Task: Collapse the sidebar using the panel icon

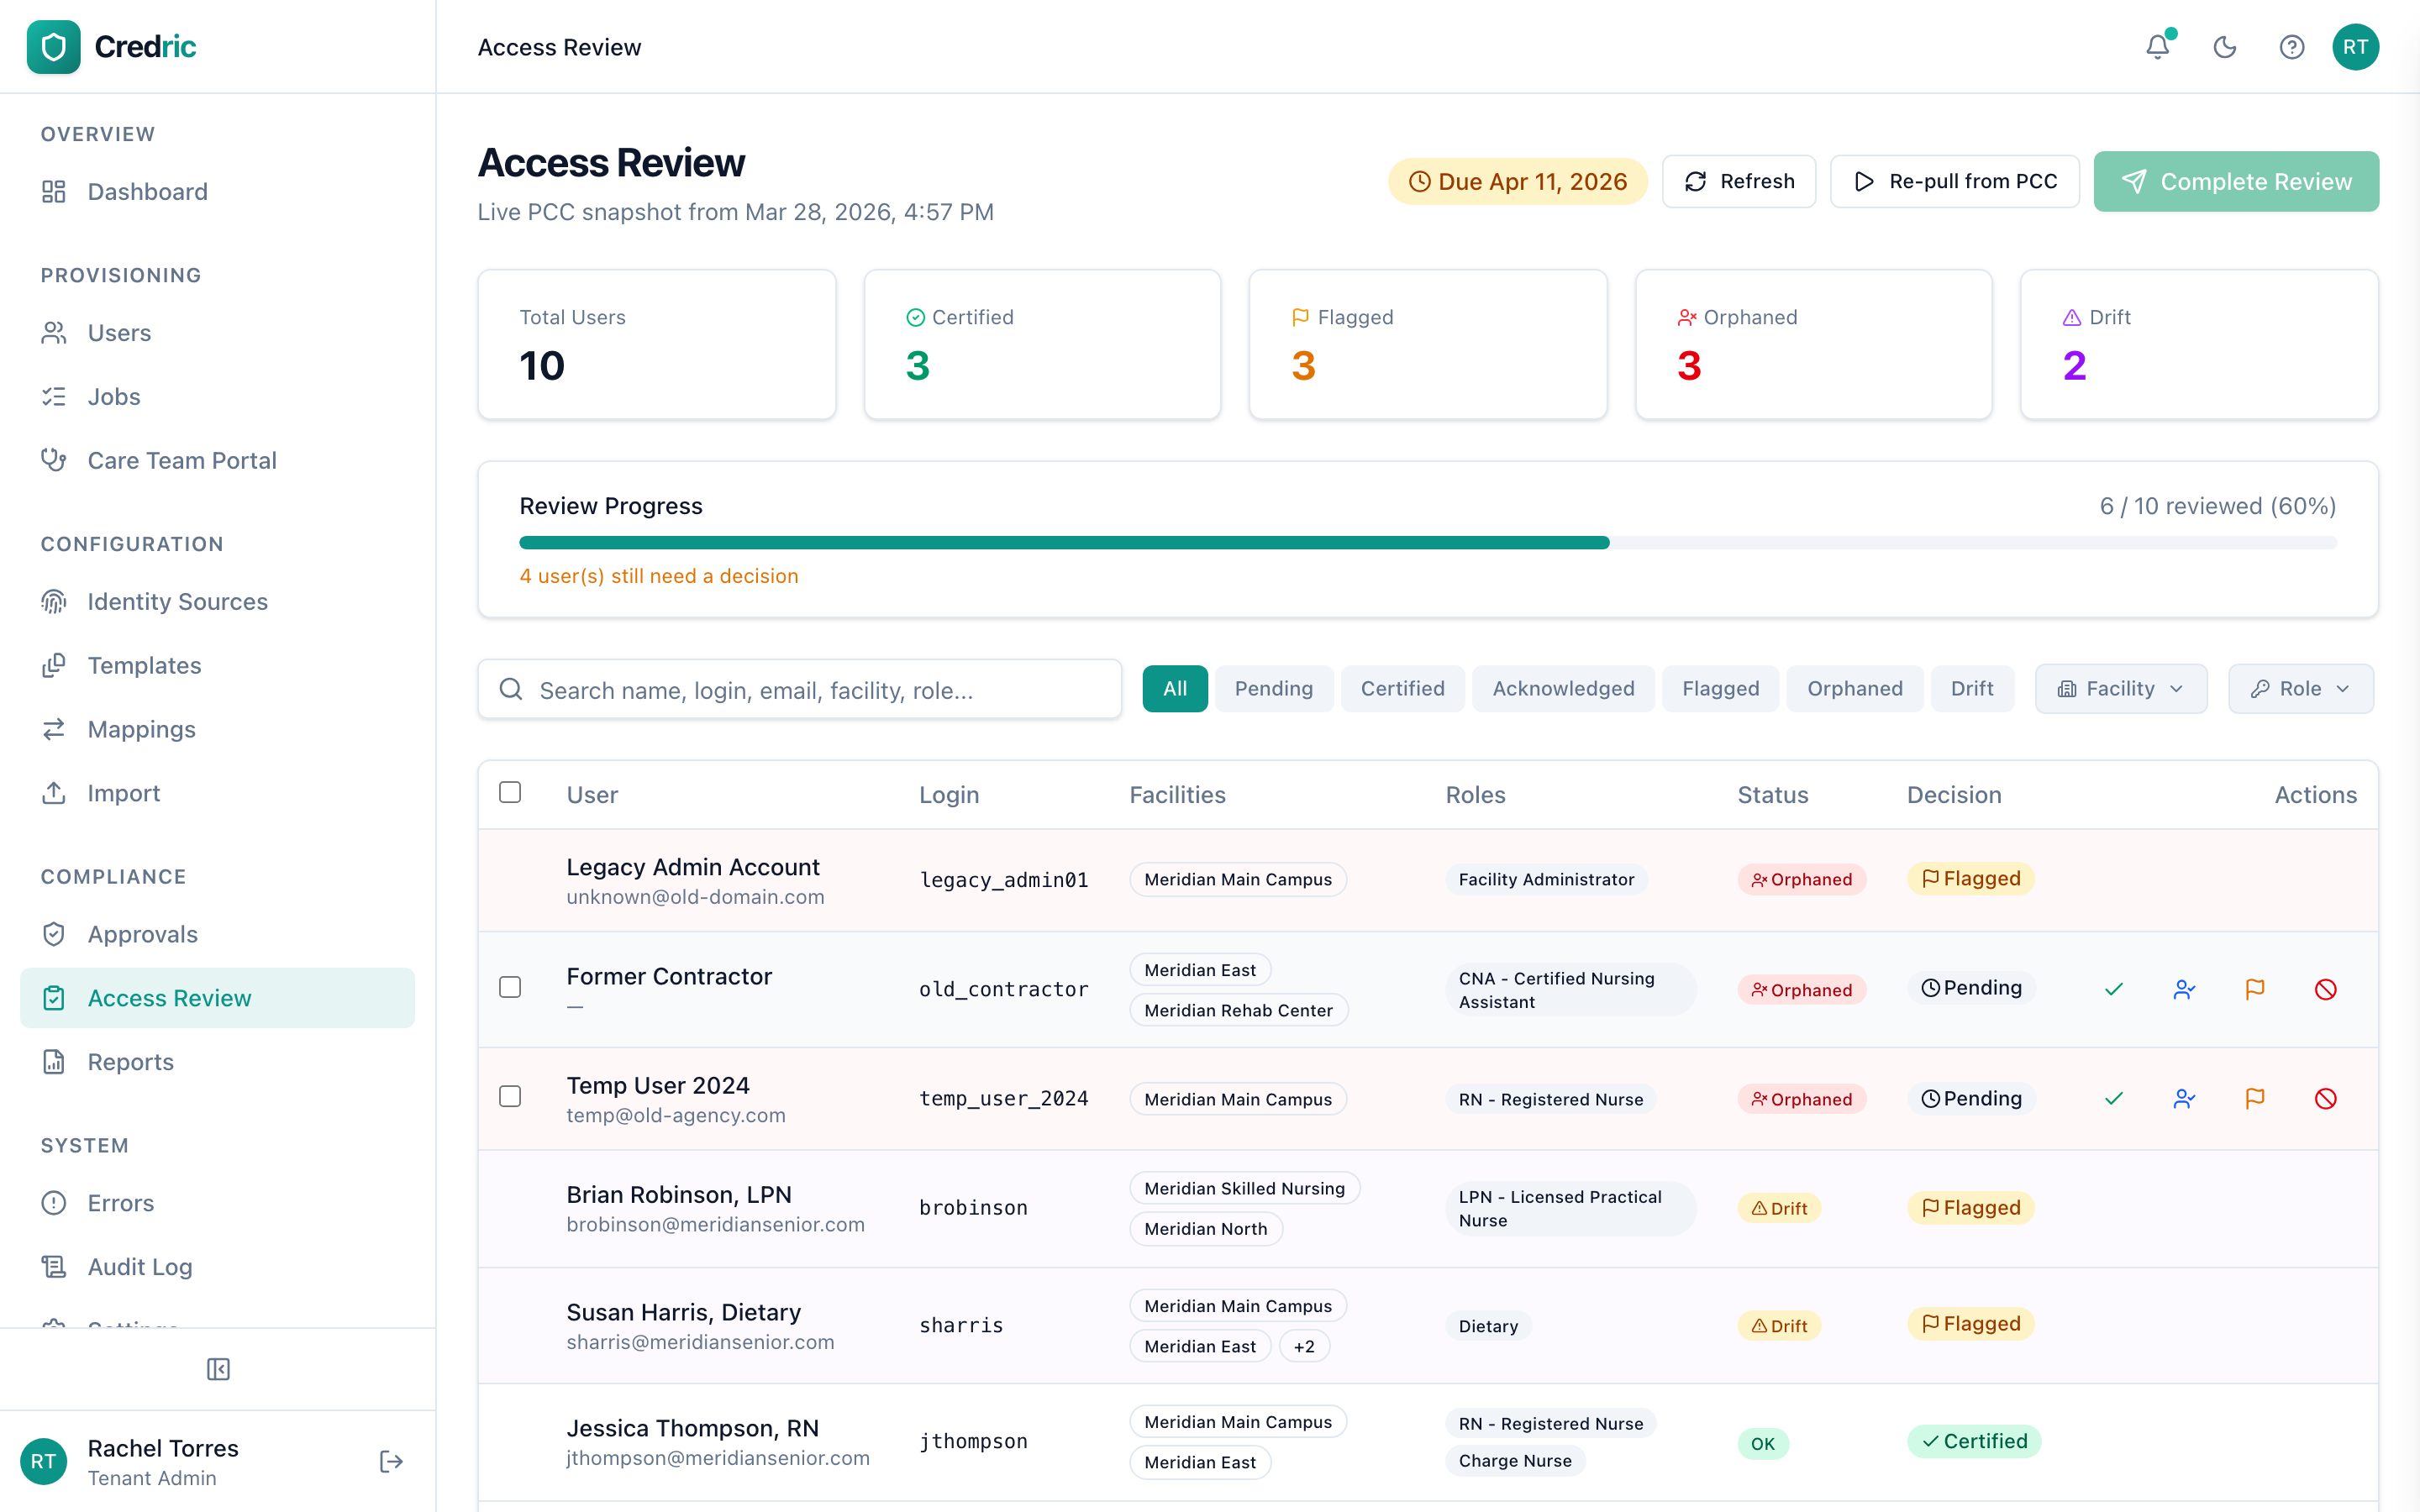Action: [218, 1370]
